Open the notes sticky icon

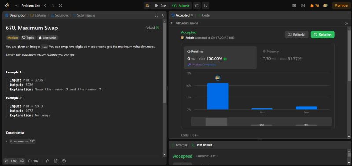pos(205,6)
